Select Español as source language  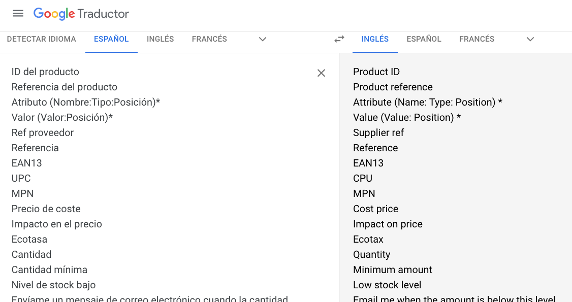[111, 39]
